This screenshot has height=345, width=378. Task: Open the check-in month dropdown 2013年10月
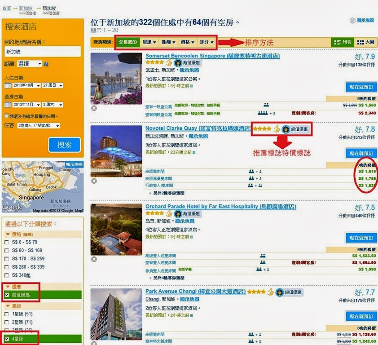coord(26,85)
